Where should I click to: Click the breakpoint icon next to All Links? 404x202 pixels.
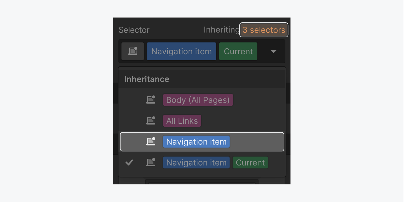[151, 121]
